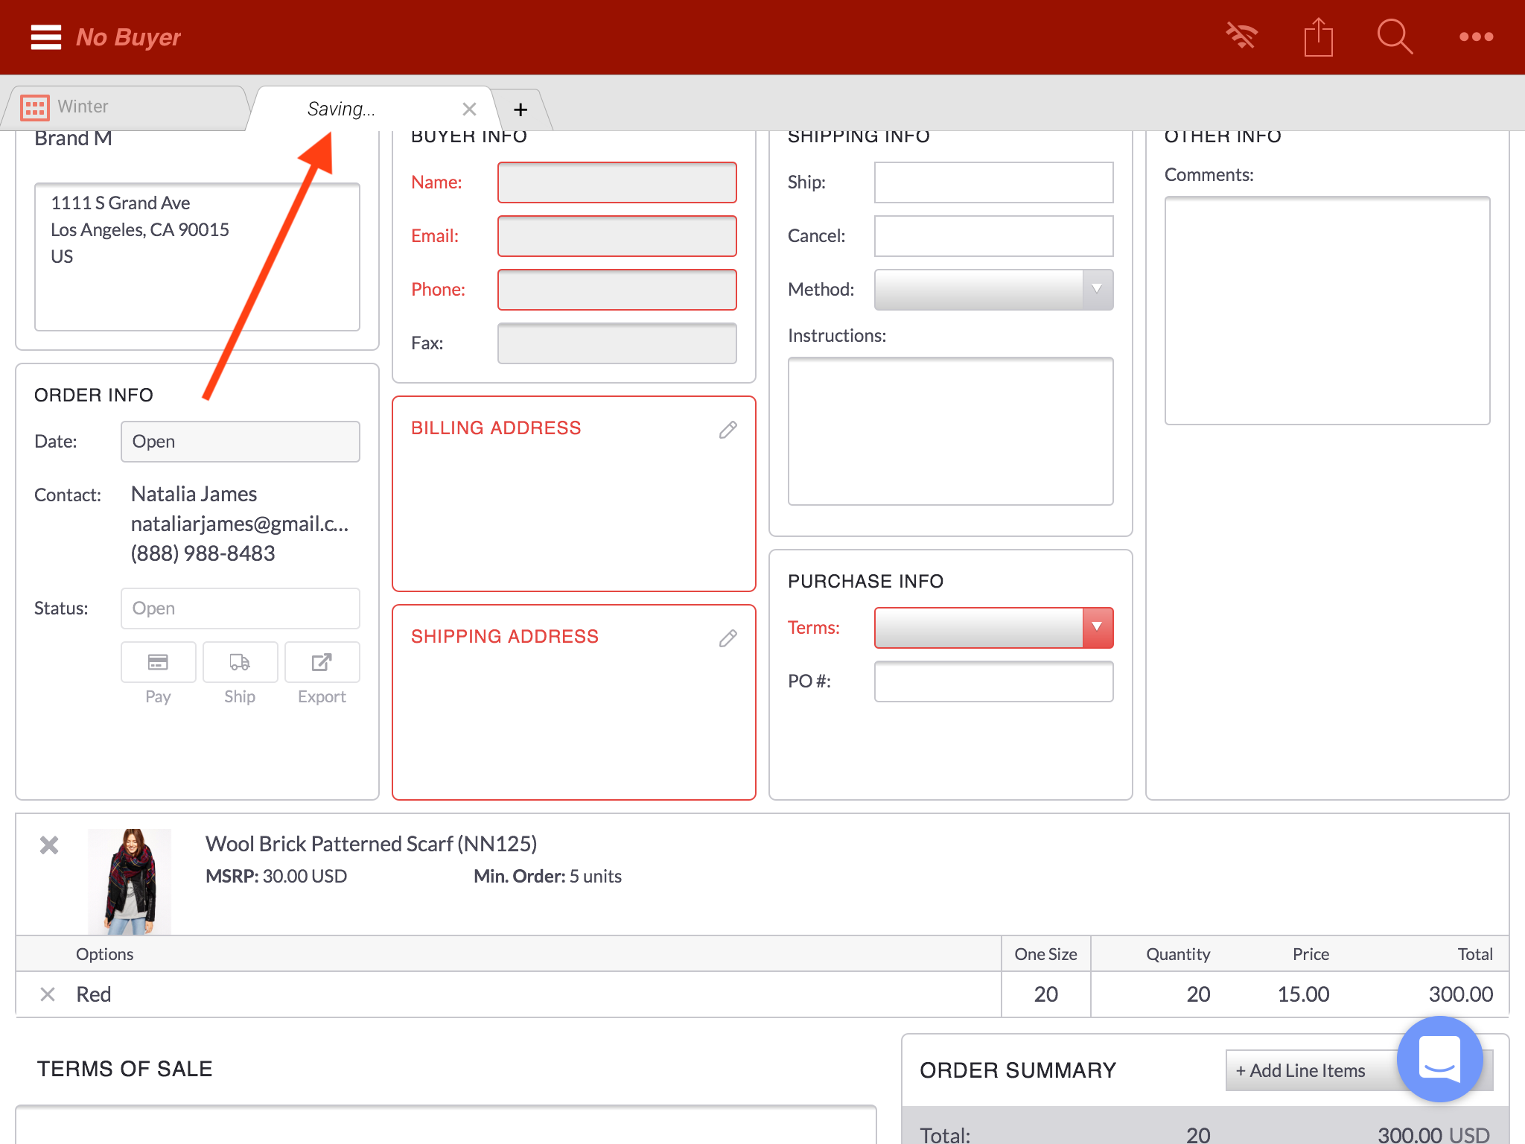Click the Brand M address box
The image size is (1525, 1144).
coord(197,256)
